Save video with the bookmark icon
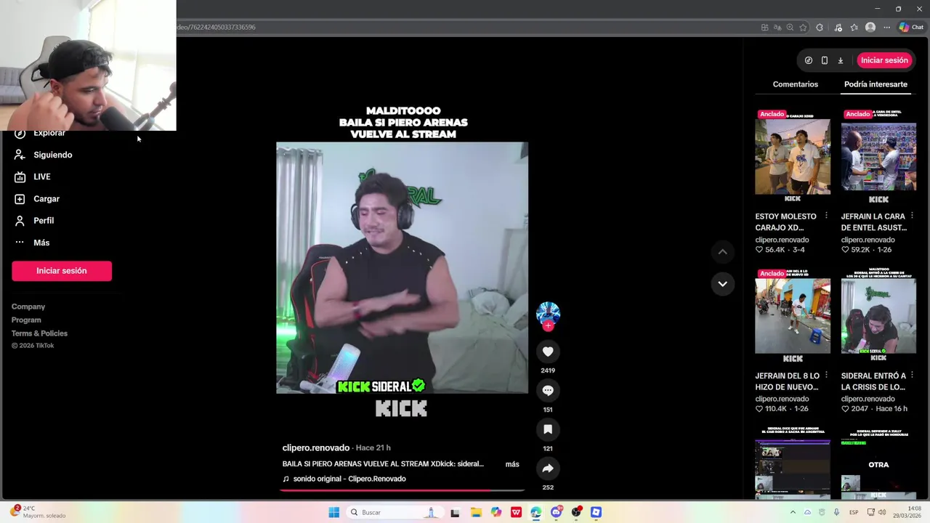This screenshot has width=930, height=523. click(548, 429)
